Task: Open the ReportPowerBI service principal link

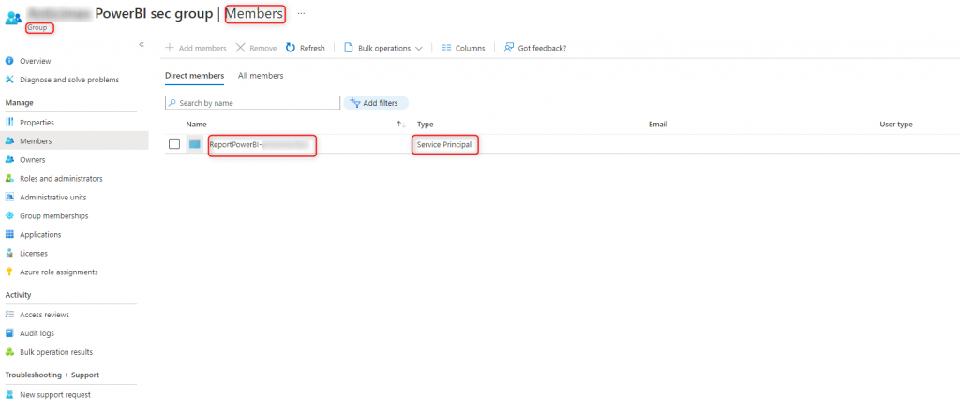Action: (236, 145)
